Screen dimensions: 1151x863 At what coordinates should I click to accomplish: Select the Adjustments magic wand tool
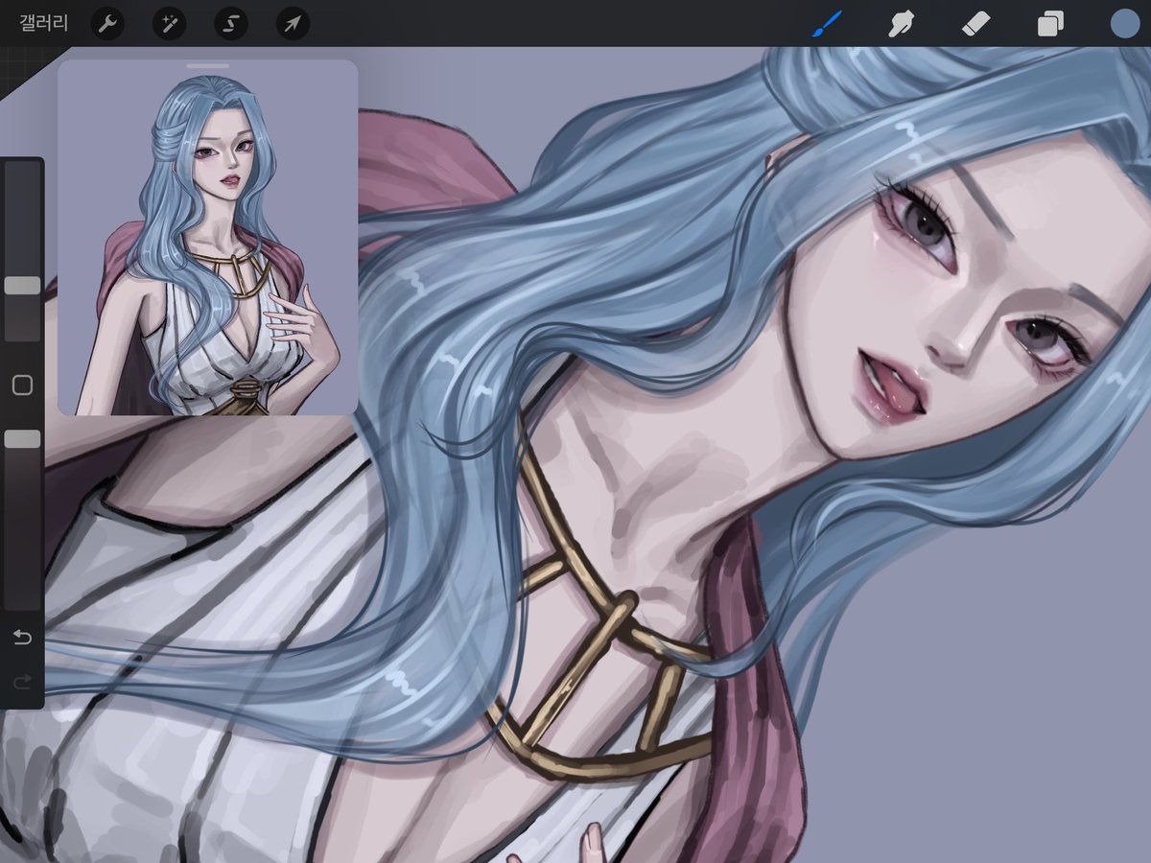pos(169,24)
